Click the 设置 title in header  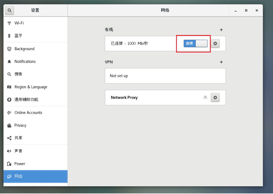[x=35, y=10]
